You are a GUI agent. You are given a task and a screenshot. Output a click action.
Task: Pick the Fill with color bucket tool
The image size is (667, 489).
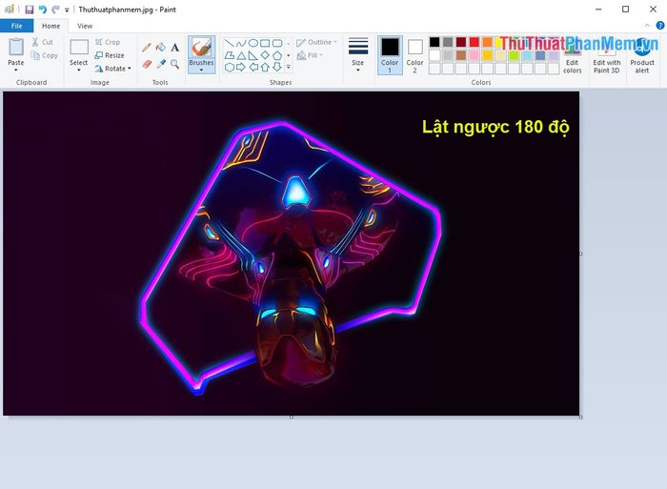pos(161,48)
